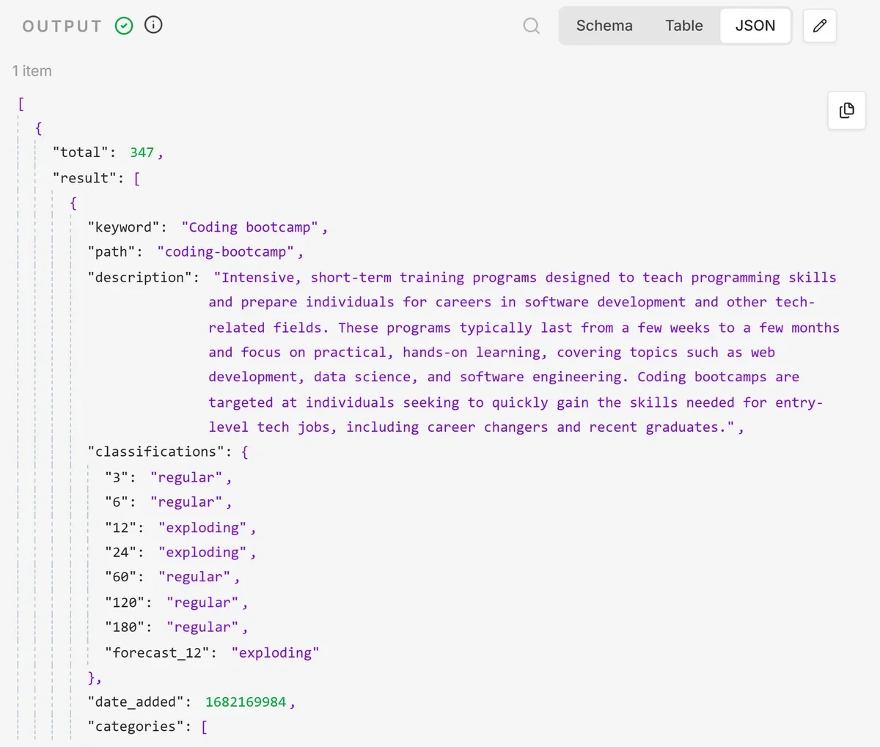Click the OUTPUT panel heading
The width and height of the screenshot is (880, 747).
tap(62, 26)
